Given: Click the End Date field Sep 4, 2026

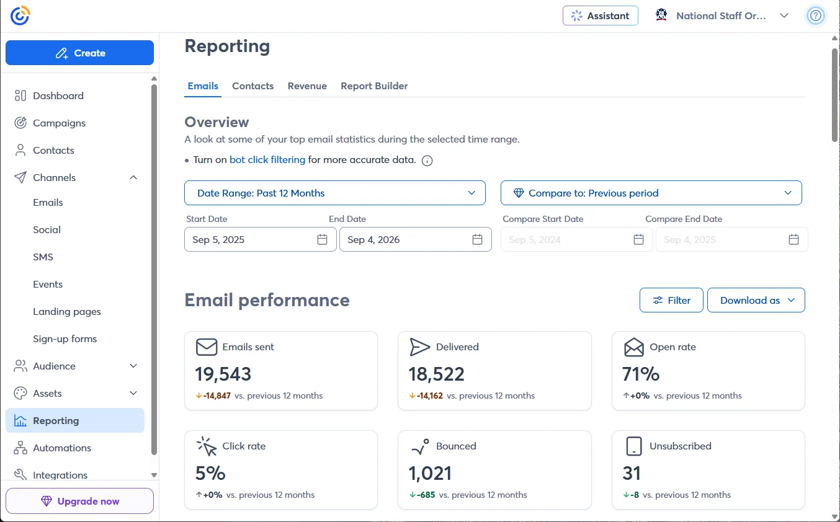Looking at the screenshot, I should (x=416, y=239).
